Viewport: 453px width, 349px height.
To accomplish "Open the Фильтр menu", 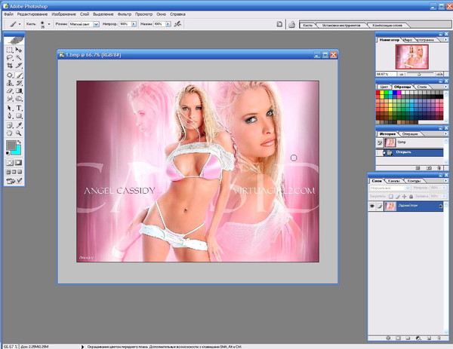I will [x=125, y=14].
